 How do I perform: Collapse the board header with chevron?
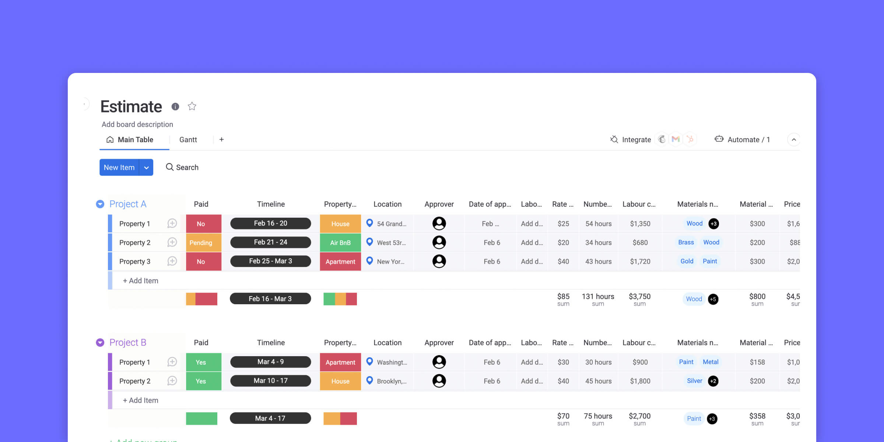coord(794,140)
